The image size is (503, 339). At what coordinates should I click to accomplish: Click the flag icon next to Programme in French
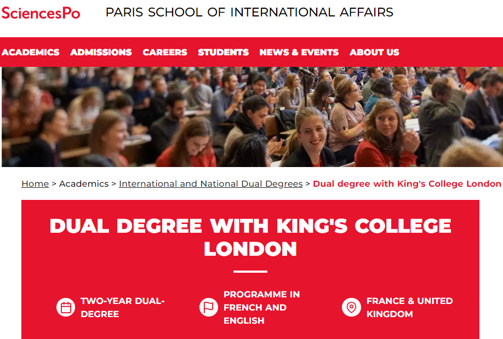tap(209, 307)
